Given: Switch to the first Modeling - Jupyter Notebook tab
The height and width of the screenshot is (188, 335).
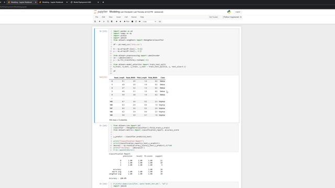Looking at the screenshot, I should [21, 2].
